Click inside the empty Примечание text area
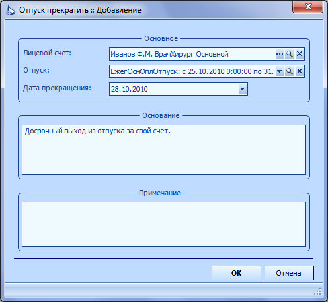 (163, 224)
